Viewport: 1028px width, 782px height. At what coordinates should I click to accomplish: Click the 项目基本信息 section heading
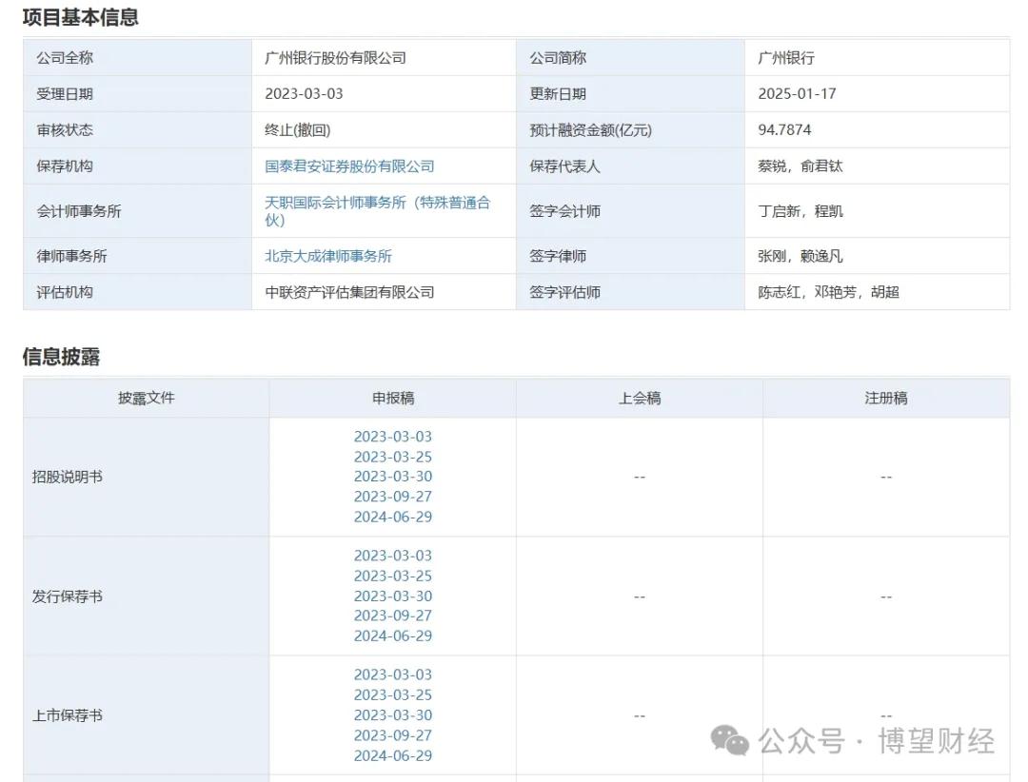tap(81, 17)
